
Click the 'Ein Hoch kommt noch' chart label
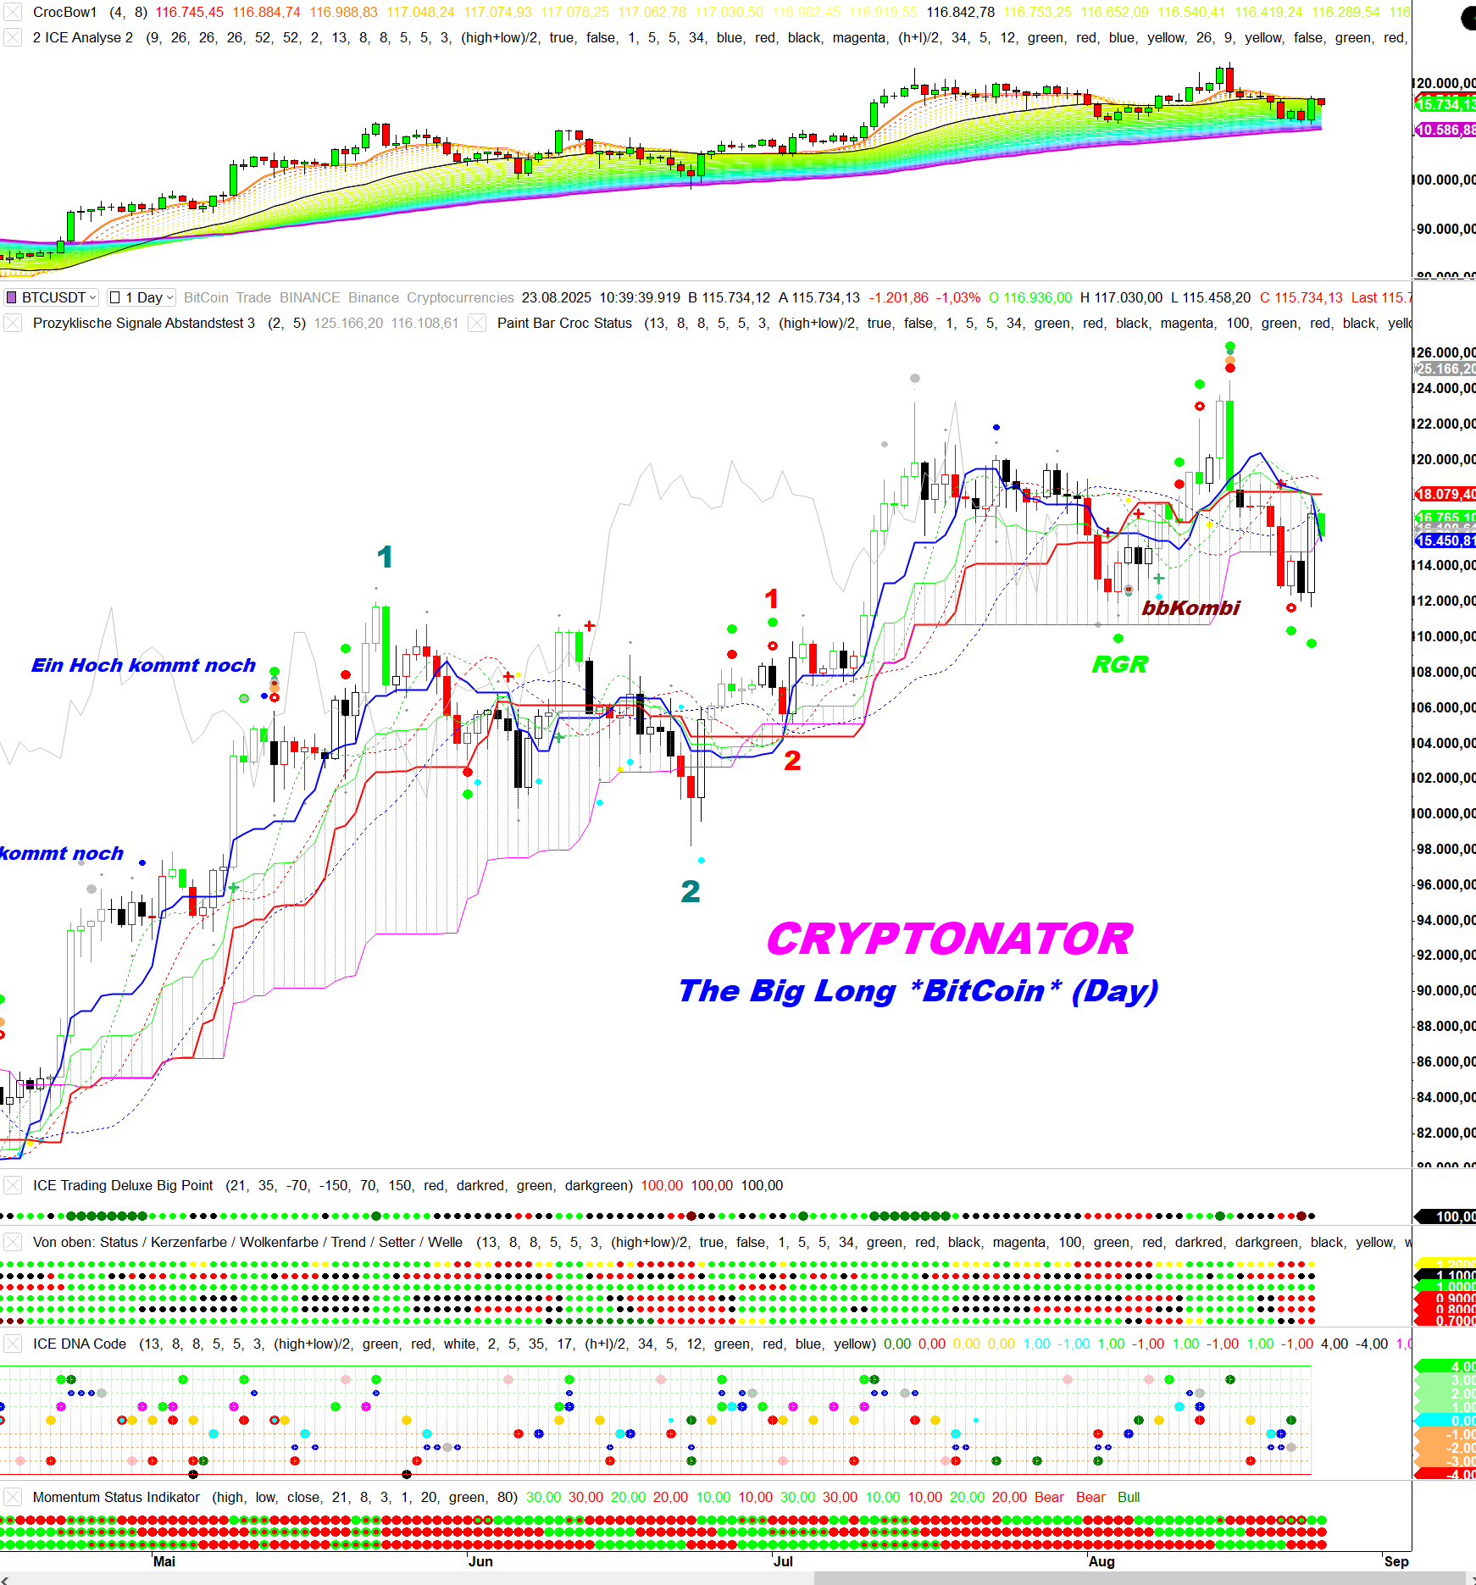click(x=143, y=666)
